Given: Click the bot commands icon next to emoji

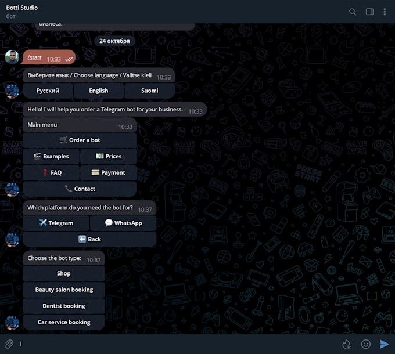Looking at the screenshot, I should (347, 344).
